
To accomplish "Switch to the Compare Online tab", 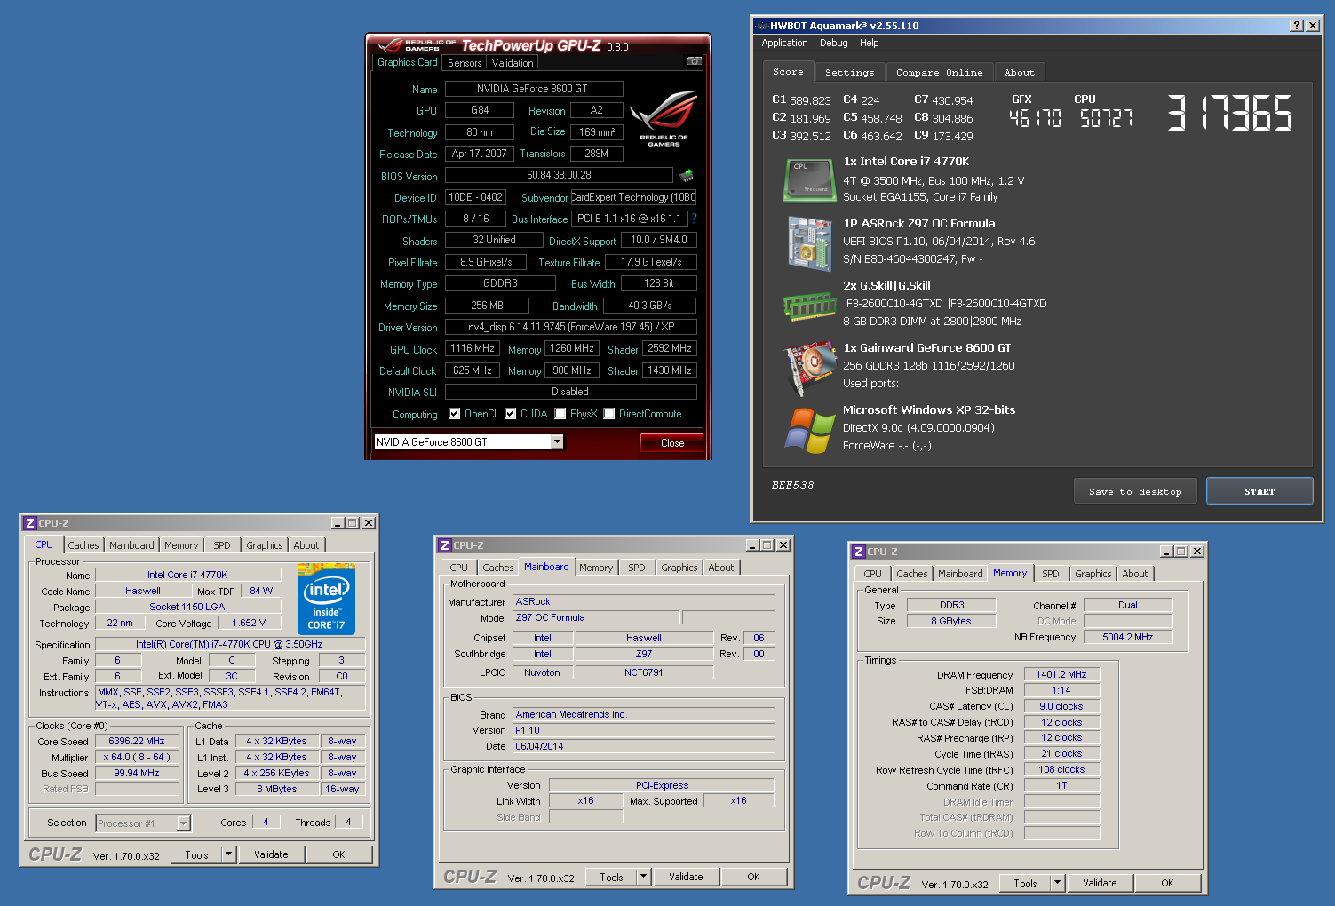I will click(x=939, y=73).
